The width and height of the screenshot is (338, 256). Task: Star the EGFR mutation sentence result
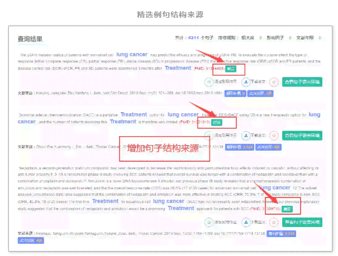click(274, 82)
